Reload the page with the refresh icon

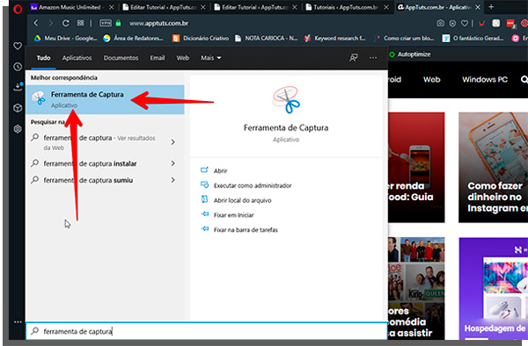[x=66, y=23]
